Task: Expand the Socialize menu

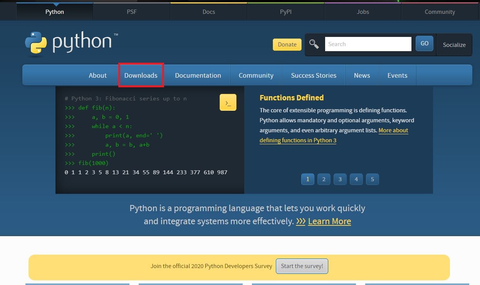Action: click(454, 45)
